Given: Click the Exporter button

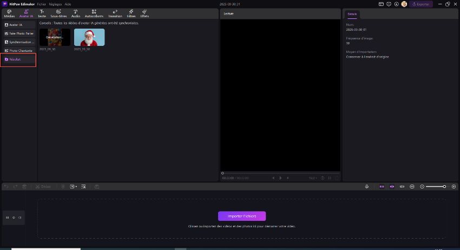Looking at the screenshot, I should [420, 4].
